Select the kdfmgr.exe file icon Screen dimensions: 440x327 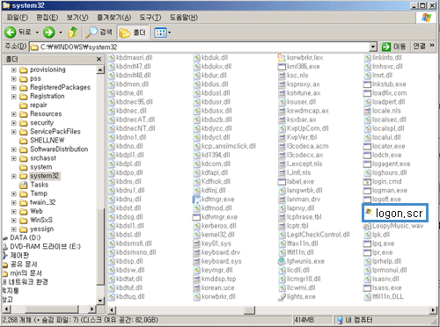196,200
